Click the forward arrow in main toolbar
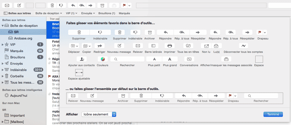The height and width of the screenshot is (125, 291). pos(91,6)
